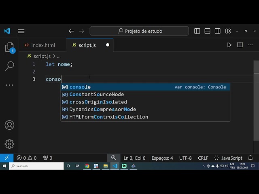Select the HTMLFormControlsCollection suggestion

pos(145,117)
